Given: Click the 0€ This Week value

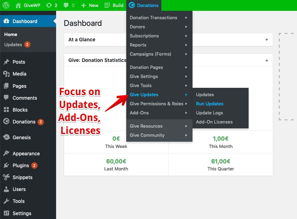Looking at the screenshot, I should click(116, 139).
